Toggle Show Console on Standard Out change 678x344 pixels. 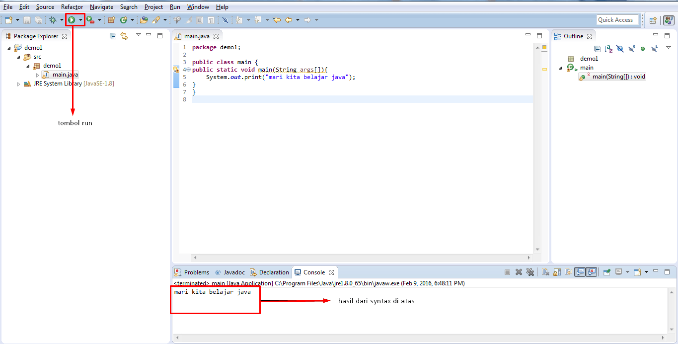click(580, 272)
